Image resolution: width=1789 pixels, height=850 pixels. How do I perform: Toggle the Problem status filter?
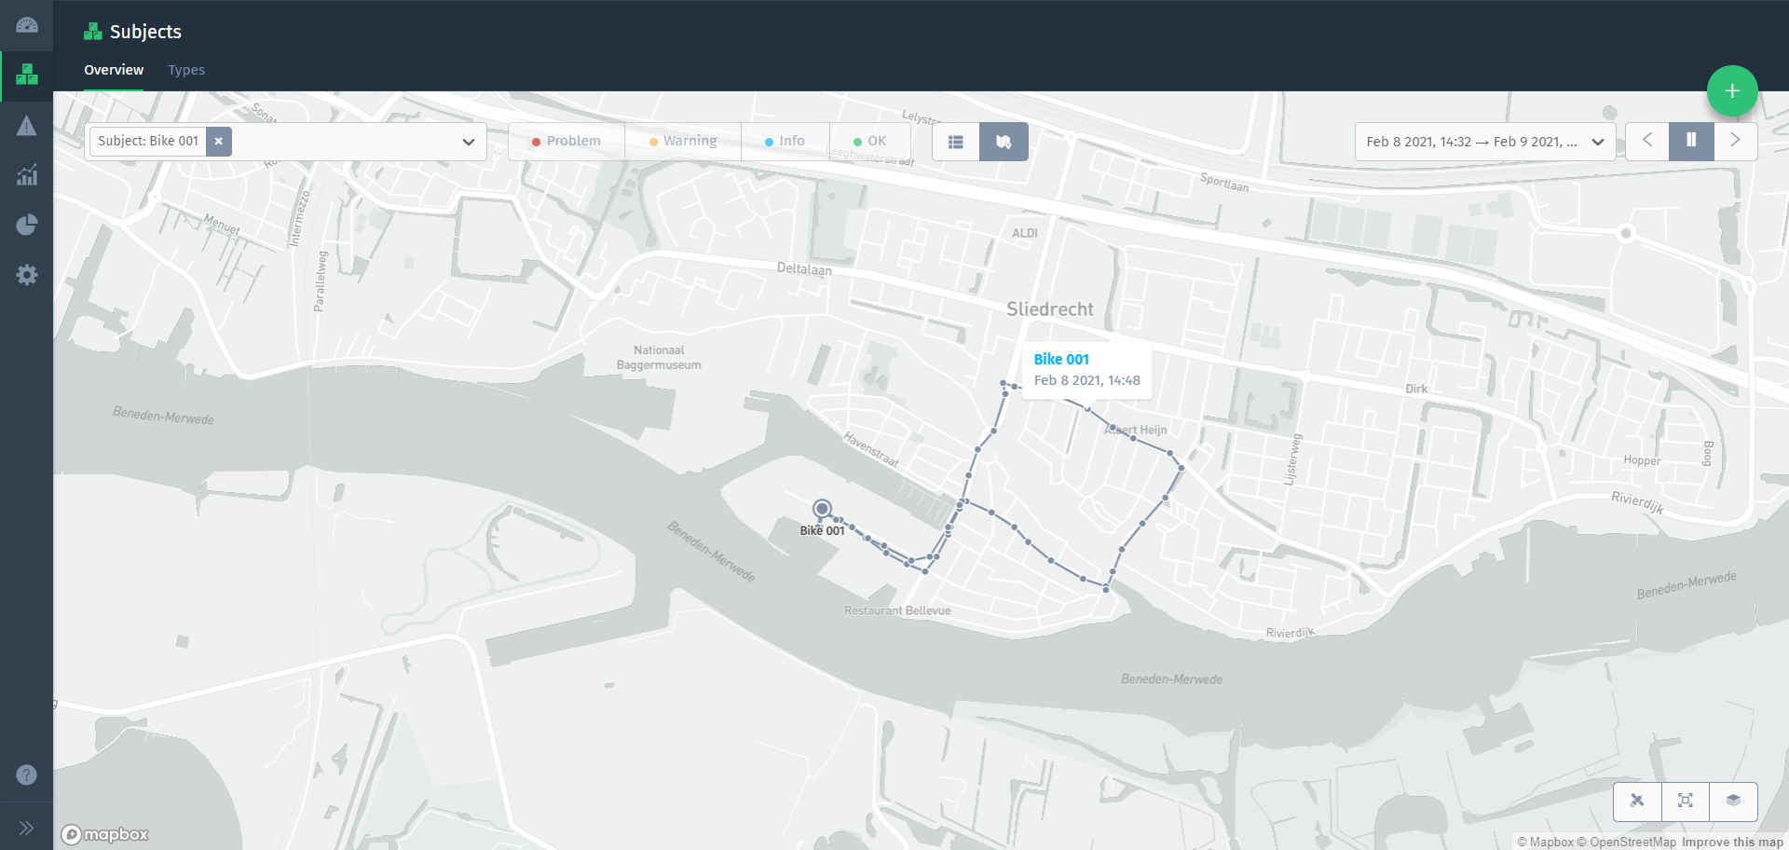(x=566, y=141)
